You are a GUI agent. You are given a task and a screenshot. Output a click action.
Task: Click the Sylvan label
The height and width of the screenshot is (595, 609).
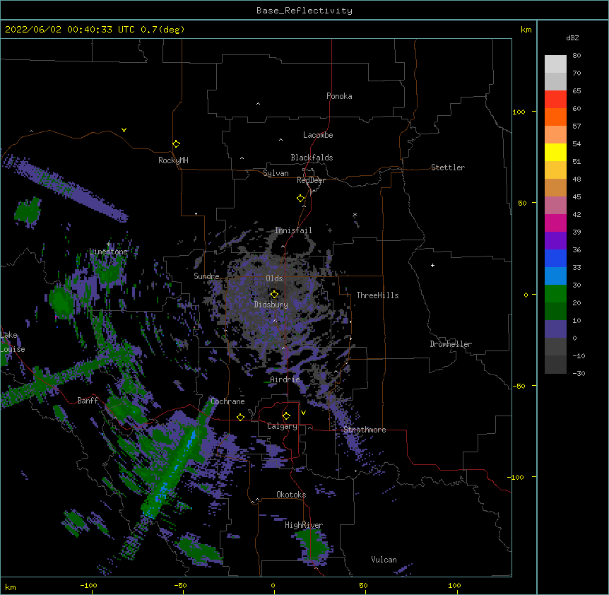[276, 173]
